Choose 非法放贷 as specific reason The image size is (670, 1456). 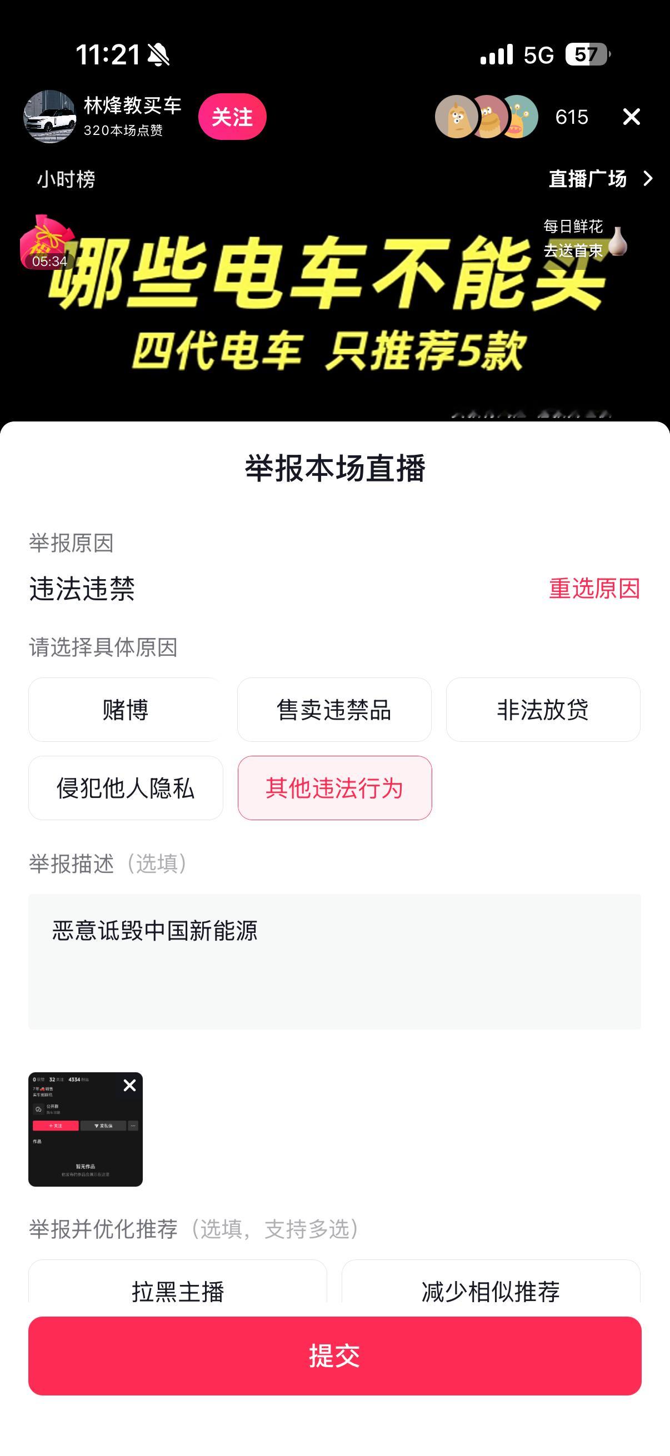coord(543,709)
